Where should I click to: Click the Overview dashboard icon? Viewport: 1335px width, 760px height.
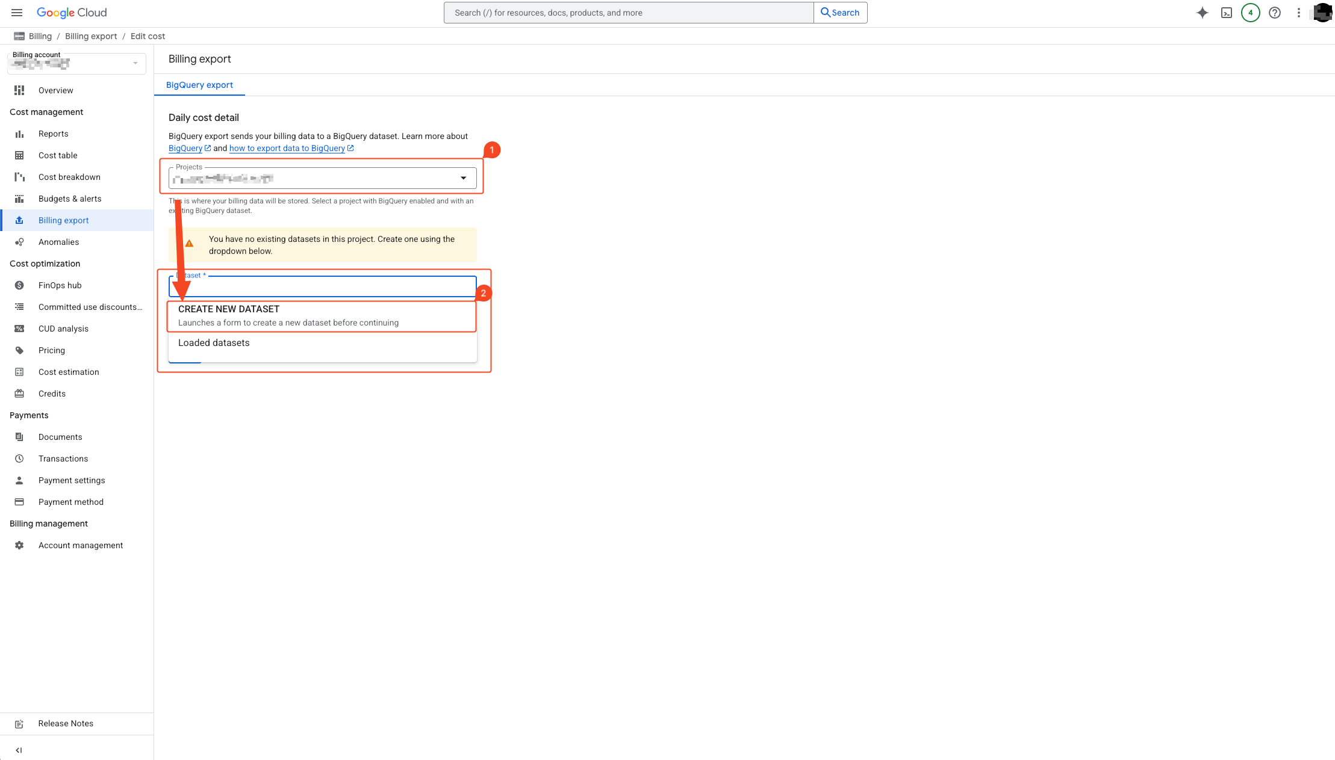(x=19, y=90)
